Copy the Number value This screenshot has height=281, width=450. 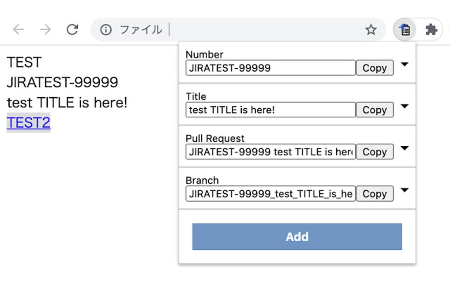[x=375, y=68]
